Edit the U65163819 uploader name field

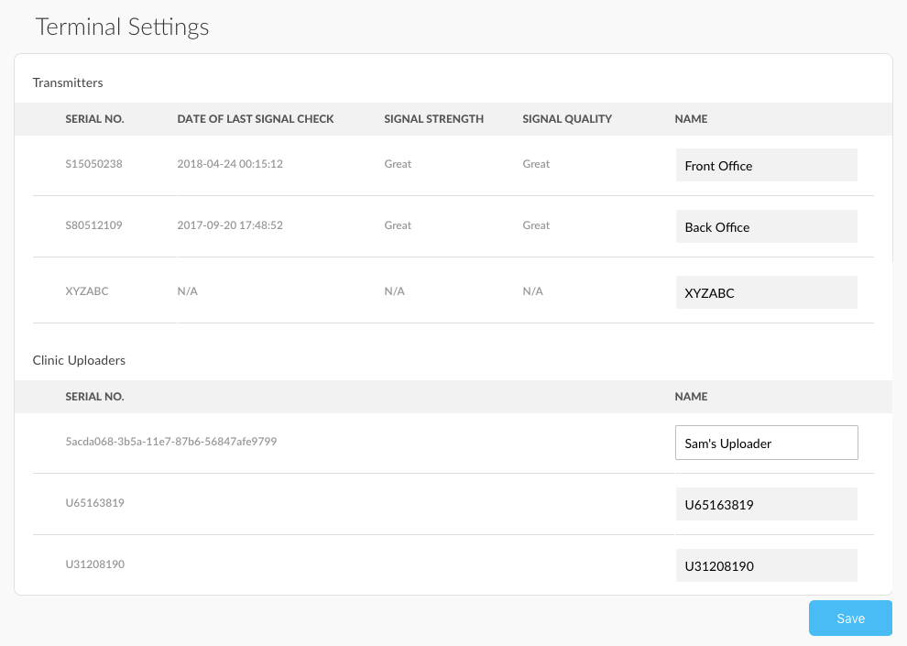click(x=767, y=504)
